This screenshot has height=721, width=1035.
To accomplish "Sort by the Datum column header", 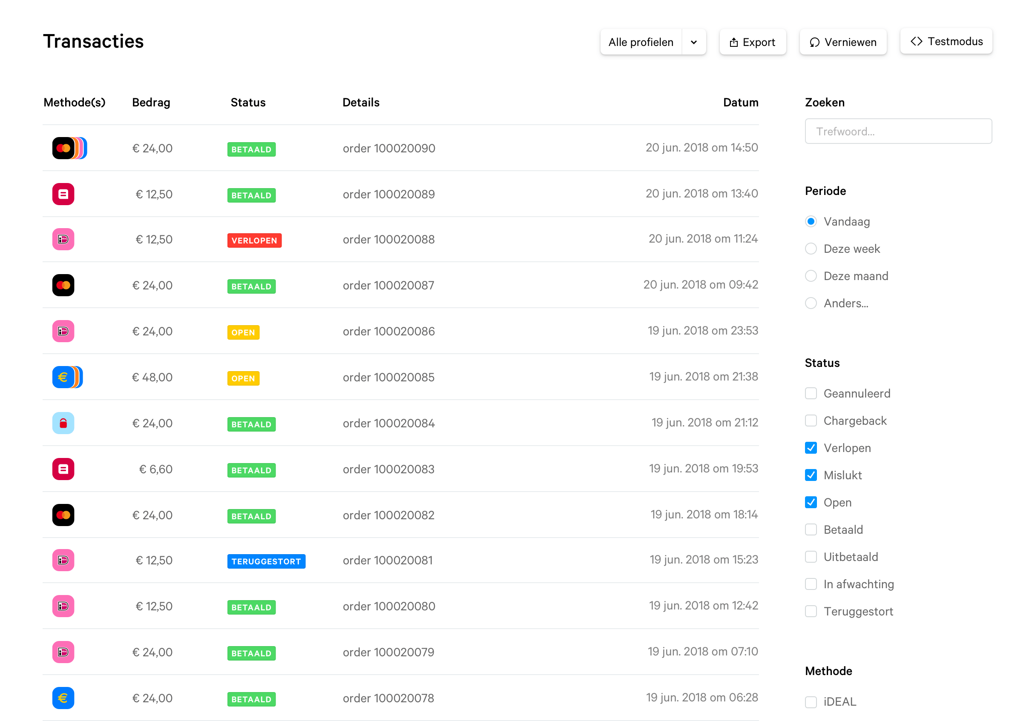I will pos(740,102).
